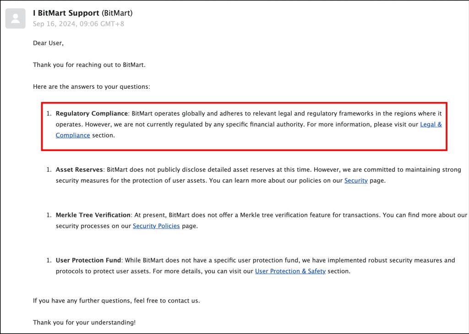Open the User Protection & Safety link
This screenshot has width=469, height=334.
pos(290,271)
